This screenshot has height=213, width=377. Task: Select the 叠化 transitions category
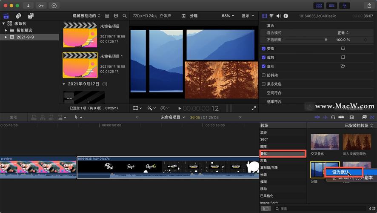pos(283,153)
